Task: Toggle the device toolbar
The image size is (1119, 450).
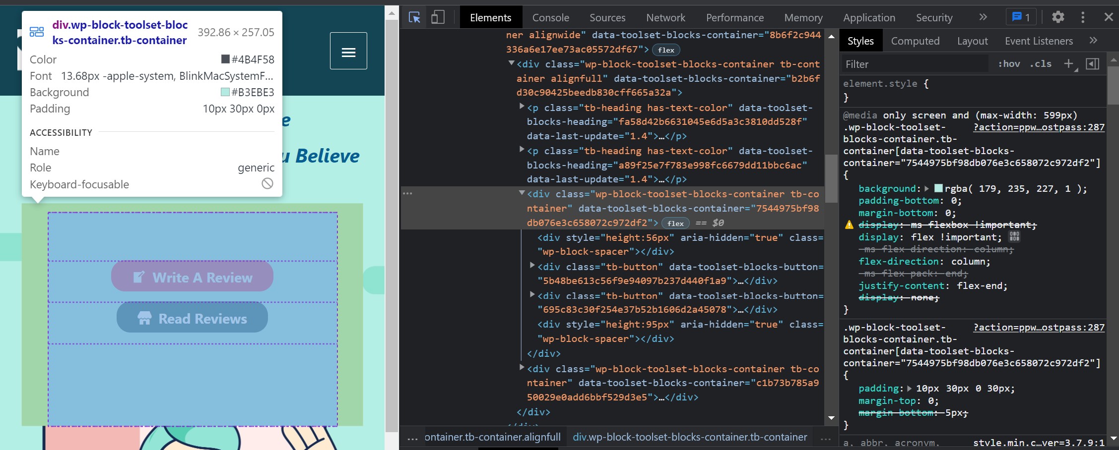Action: point(438,18)
